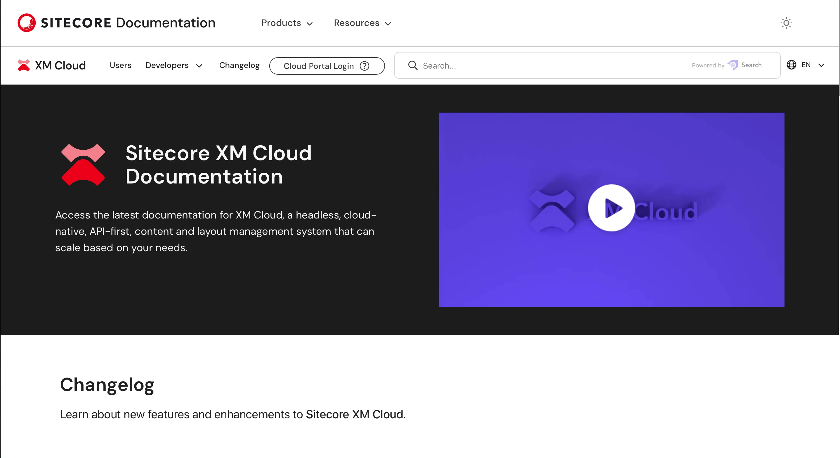840x458 pixels.
Task: Expand the Products menu
Action: pyautogui.click(x=287, y=23)
